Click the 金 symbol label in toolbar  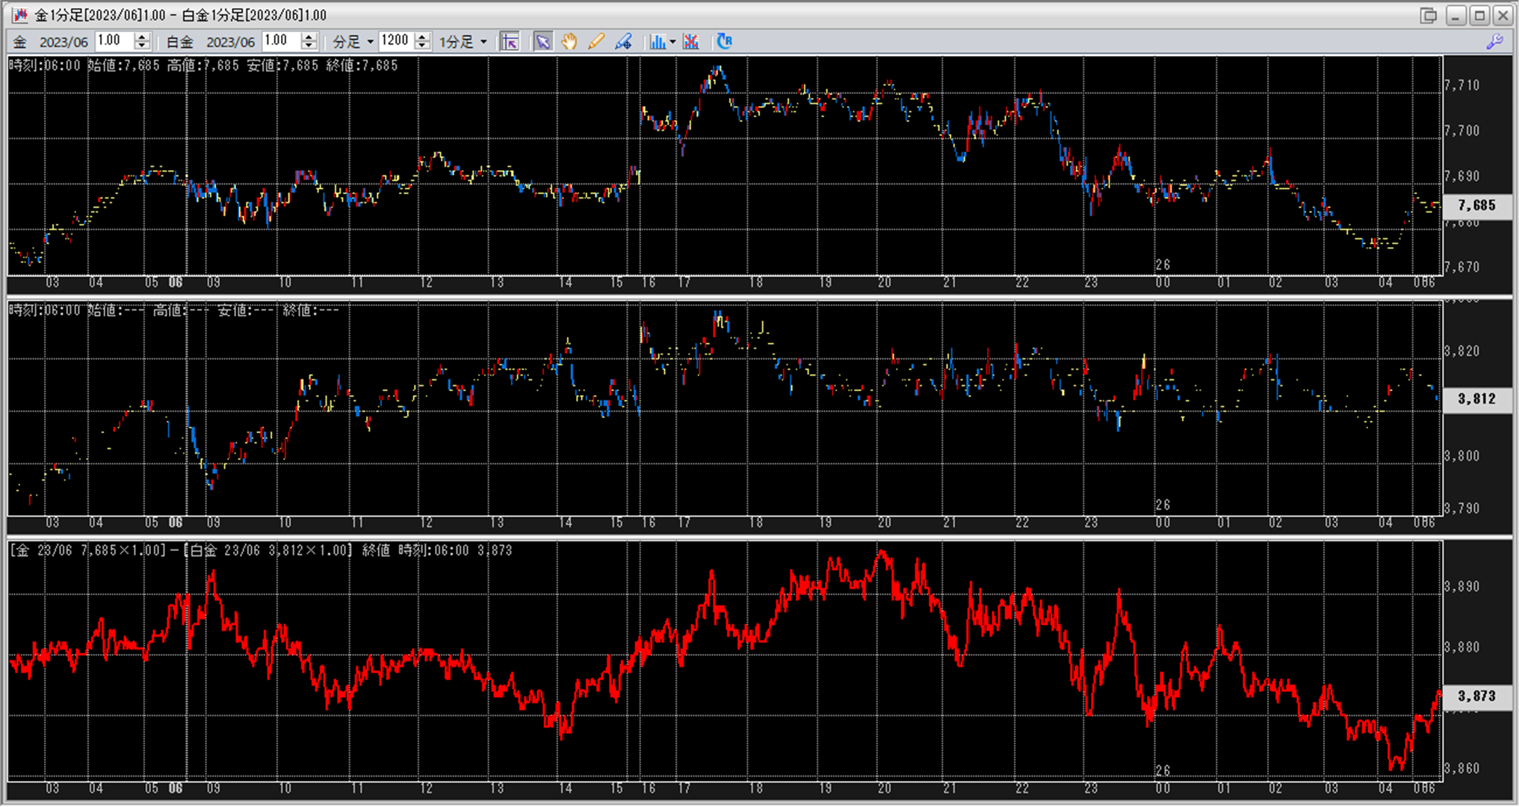20,42
